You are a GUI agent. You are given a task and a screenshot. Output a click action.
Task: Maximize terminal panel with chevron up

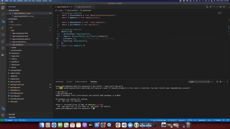(x=224, y=82)
